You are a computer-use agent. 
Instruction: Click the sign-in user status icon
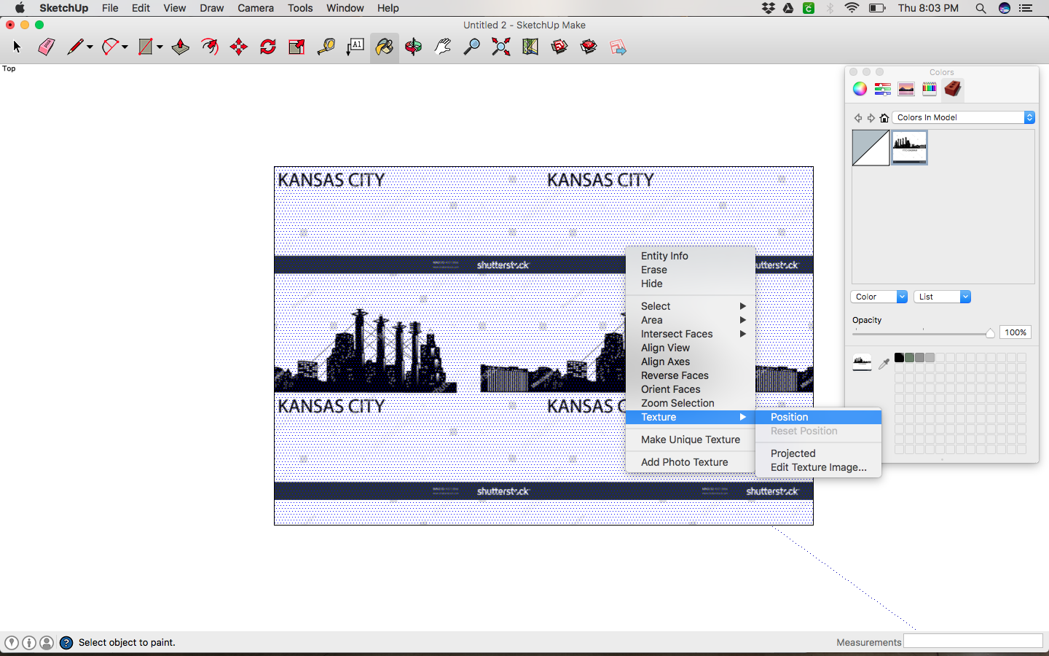pos(47,643)
